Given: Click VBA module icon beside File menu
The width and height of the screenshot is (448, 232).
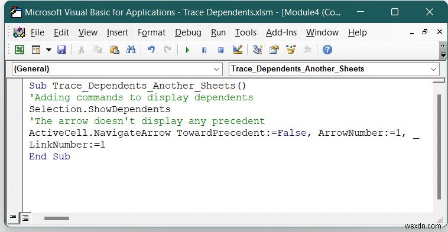Looking at the screenshot, I should (19, 32).
